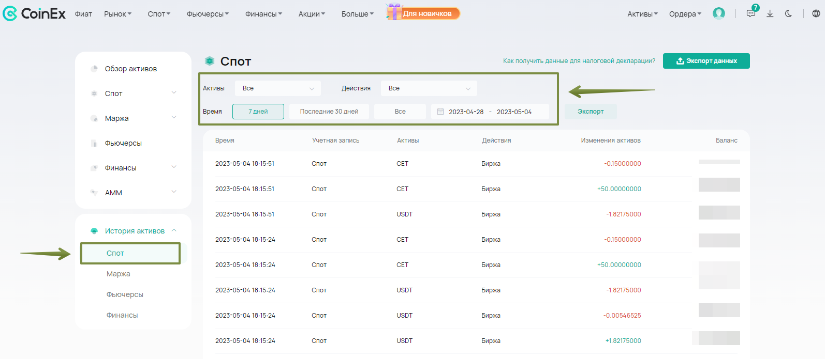Viewport: 825px width, 359px height.
Task: Click the Экспорт данных button
Action: [706, 61]
